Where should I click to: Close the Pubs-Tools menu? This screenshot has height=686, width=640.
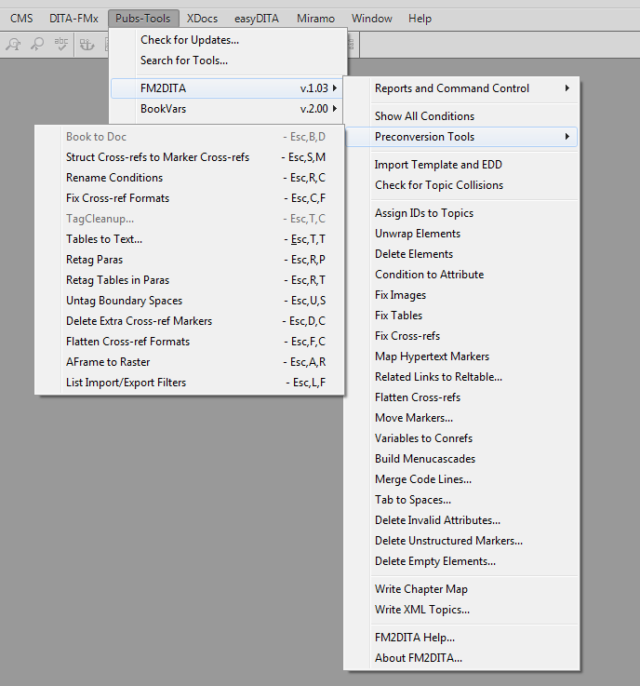coord(143,19)
